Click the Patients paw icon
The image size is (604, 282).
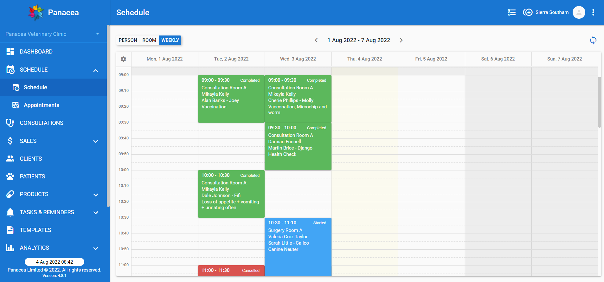point(10,176)
